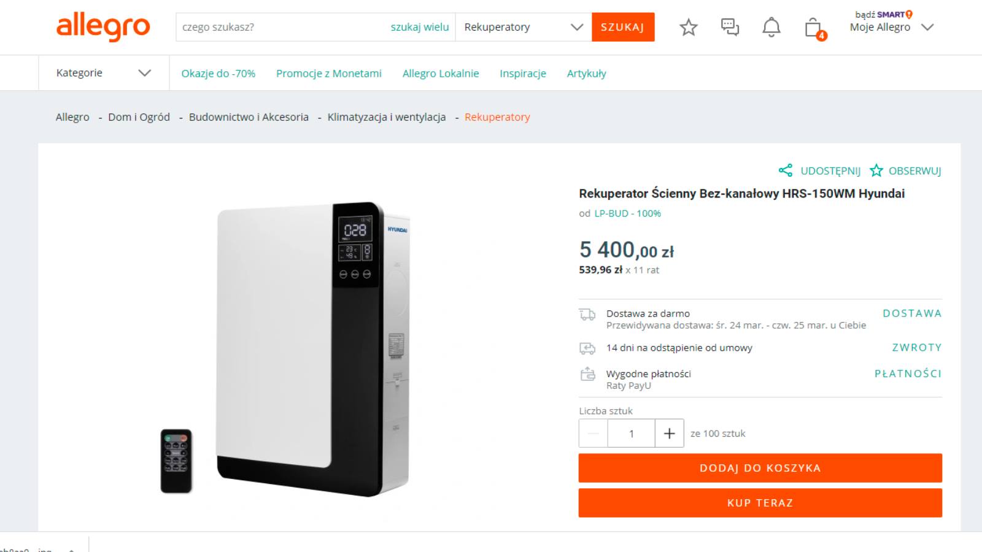Click the Allegro logo
Image resolution: width=982 pixels, height=552 pixels.
pos(103,27)
